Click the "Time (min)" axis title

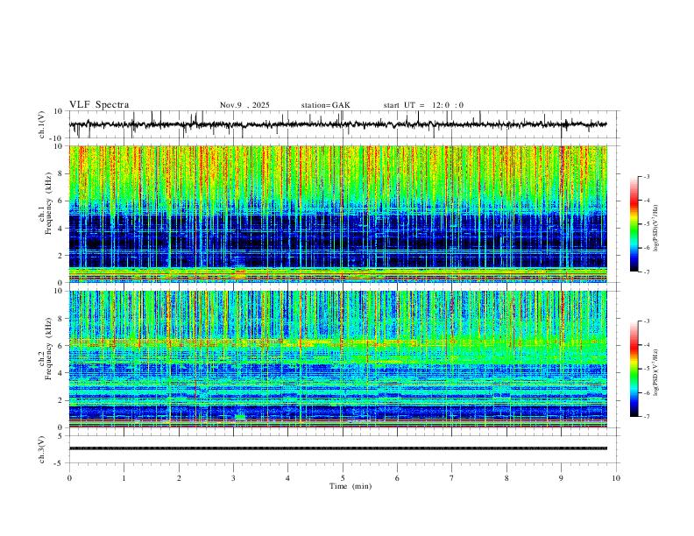click(351, 486)
